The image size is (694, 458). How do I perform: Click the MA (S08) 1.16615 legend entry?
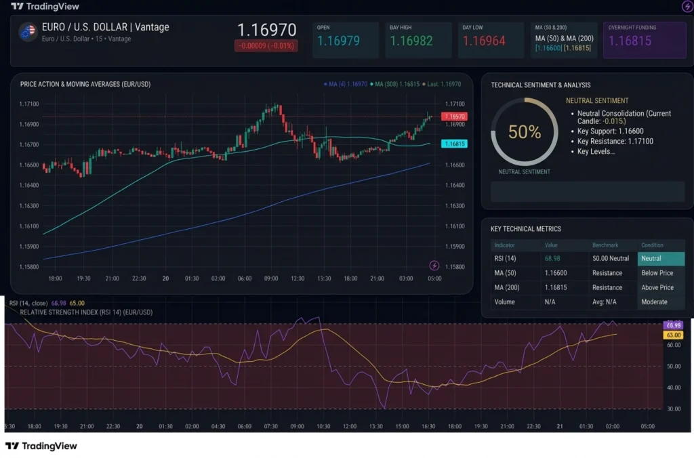[x=395, y=84]
